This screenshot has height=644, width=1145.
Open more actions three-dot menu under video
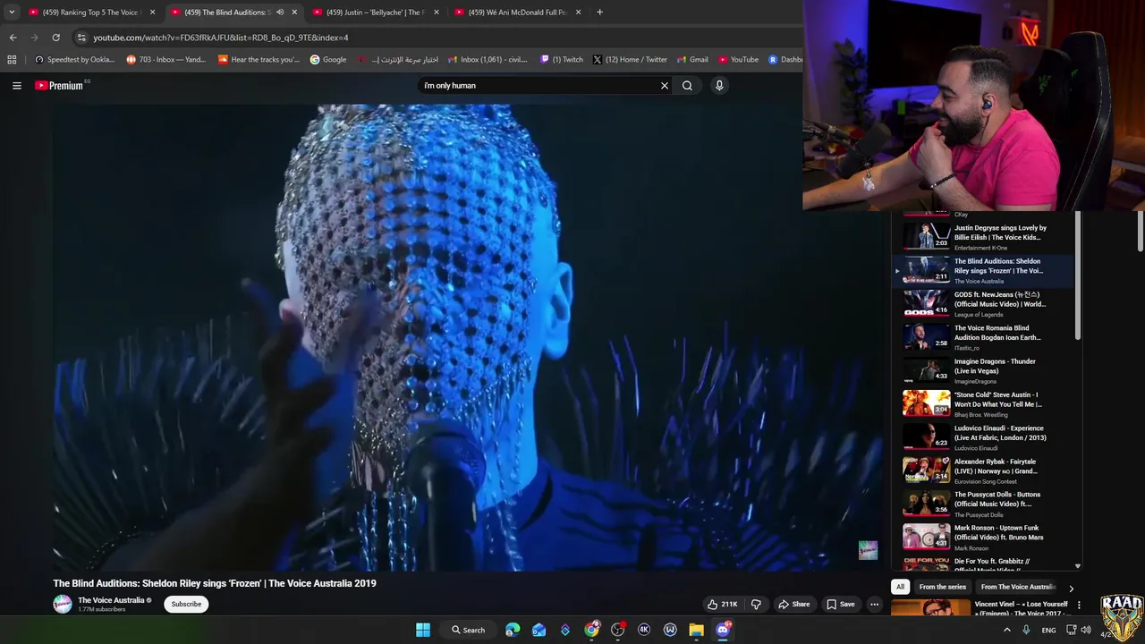click(x=874, y=604)
